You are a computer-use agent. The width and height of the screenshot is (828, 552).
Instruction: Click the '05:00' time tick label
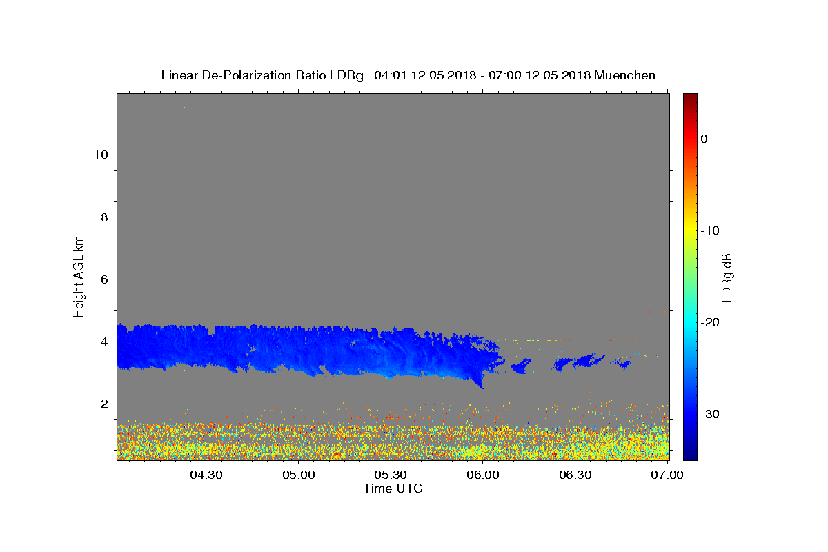(298, 475)
